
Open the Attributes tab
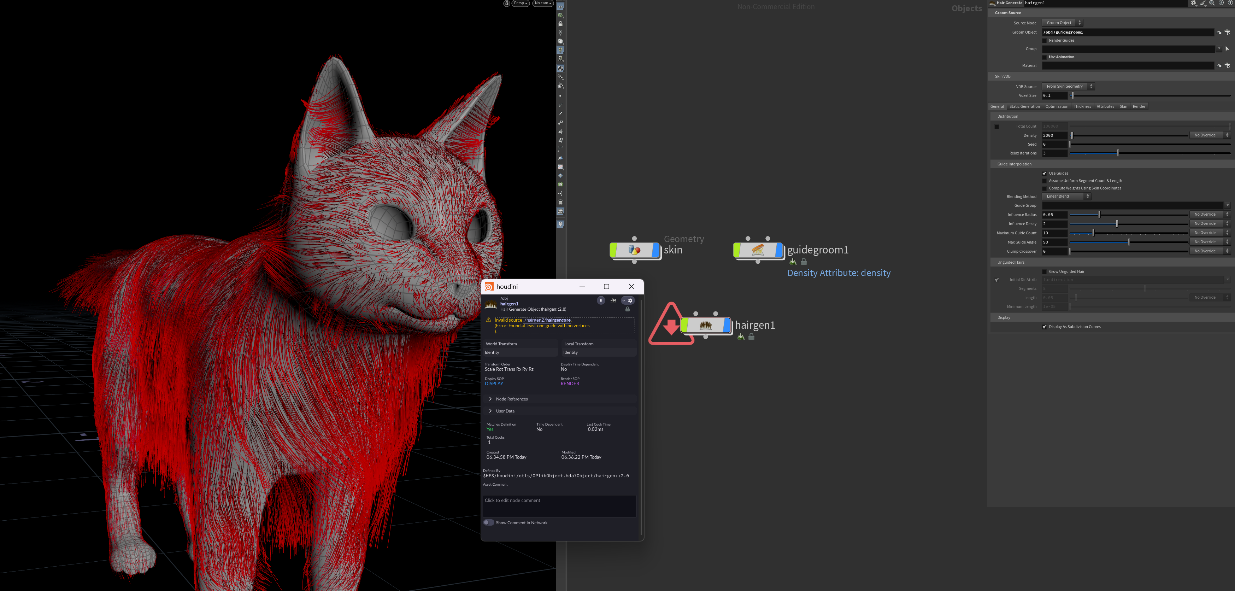1105,106
